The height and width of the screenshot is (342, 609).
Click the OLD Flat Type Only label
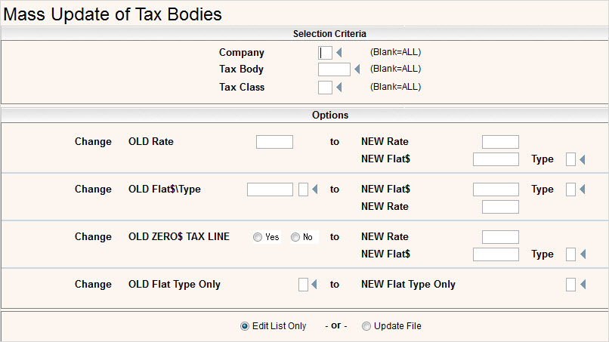click(175, 284)
